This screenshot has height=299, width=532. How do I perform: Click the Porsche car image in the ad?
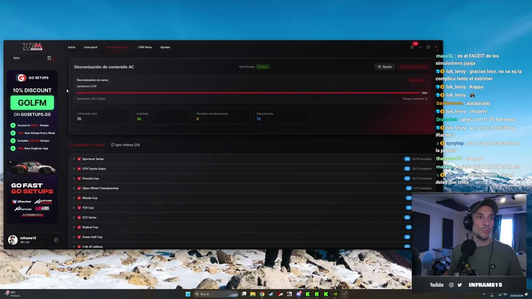(x=32, y=167)
